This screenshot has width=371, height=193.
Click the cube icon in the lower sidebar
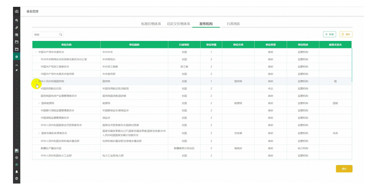pyautogui.click(x=17, y=158)
